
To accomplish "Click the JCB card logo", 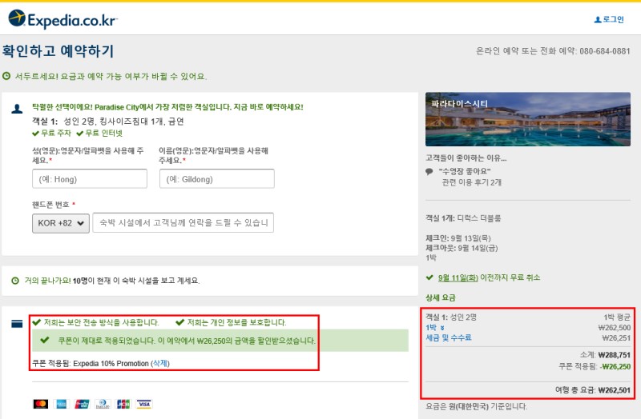I will pos(123,404).
